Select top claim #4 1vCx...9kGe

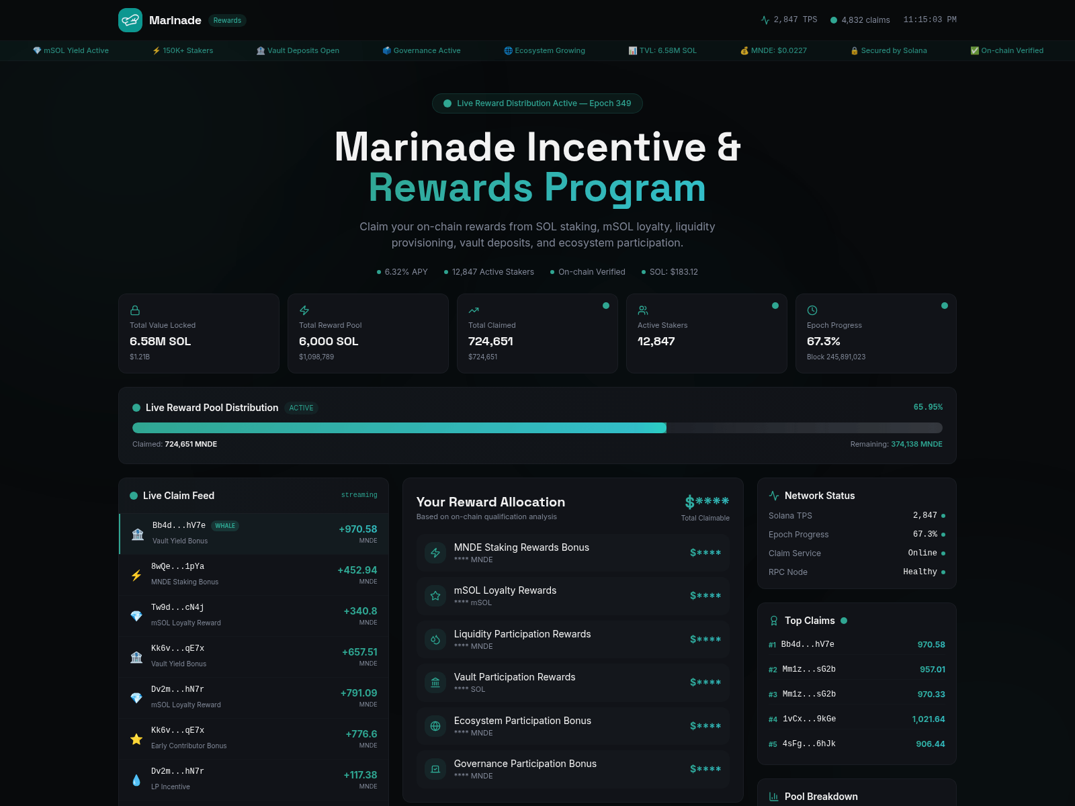pyautogui.click(x=856, y=719)
